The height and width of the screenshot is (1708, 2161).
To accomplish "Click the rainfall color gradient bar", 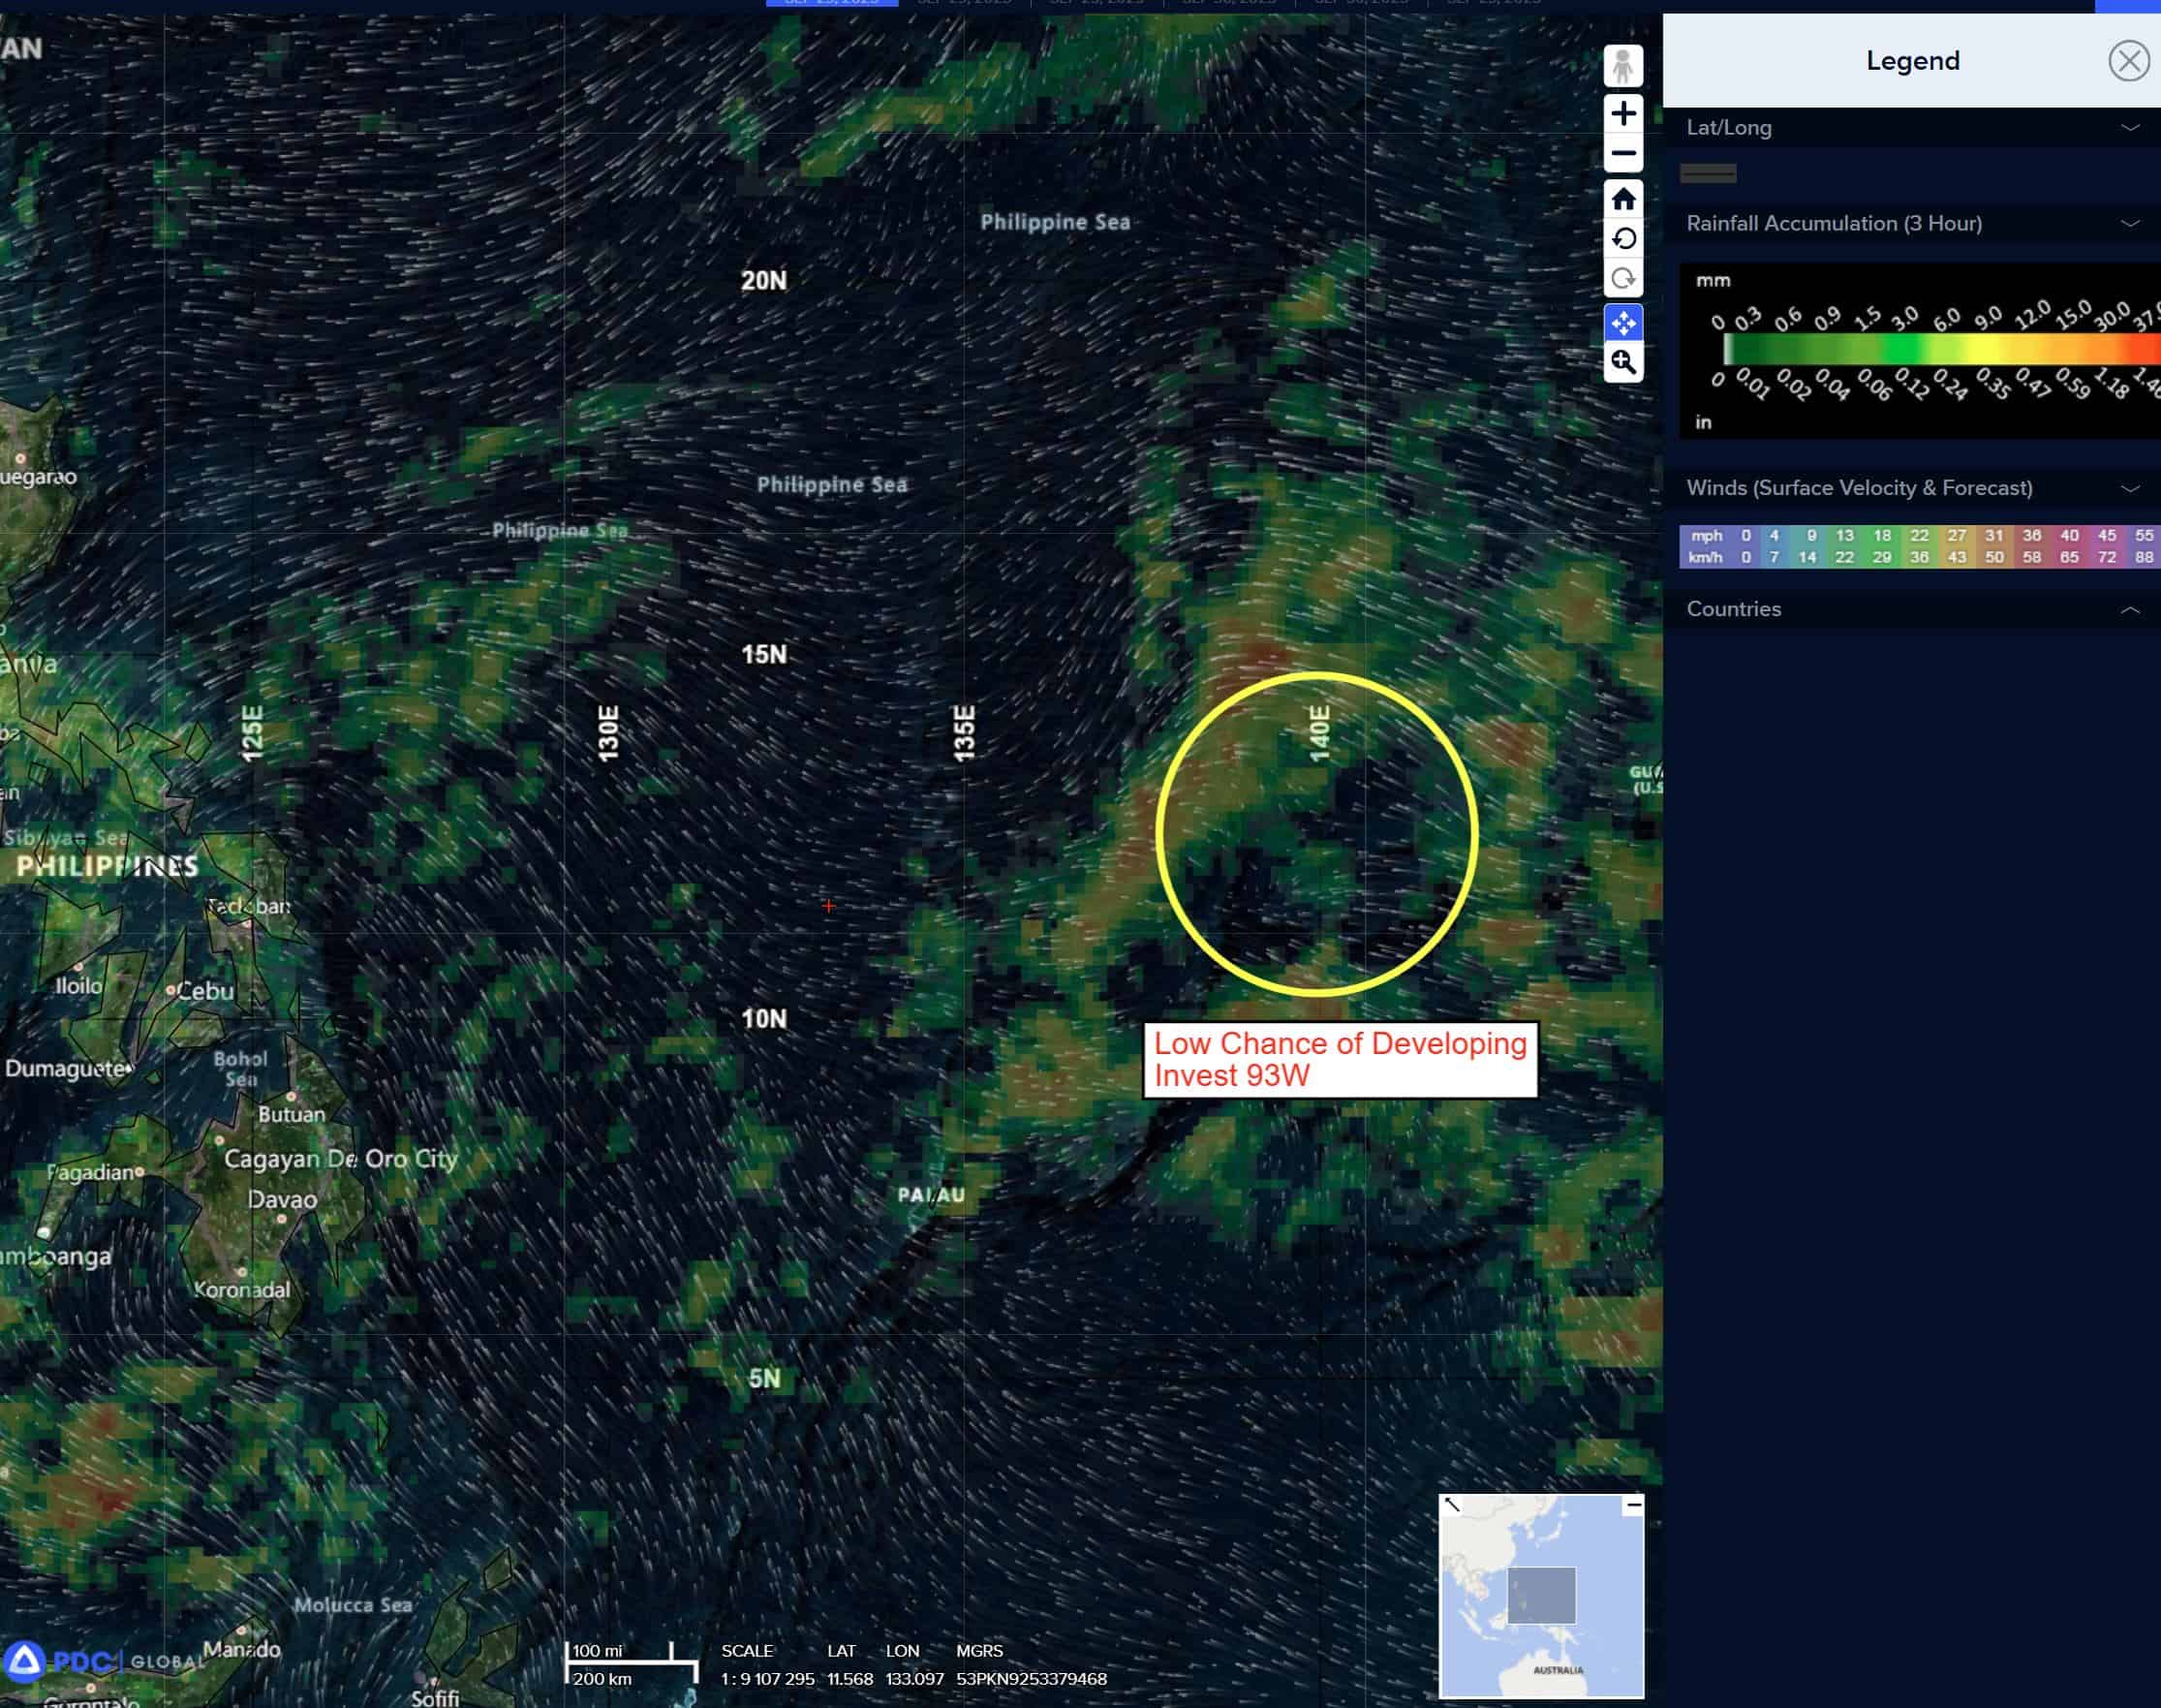I will [x=1939, y=349].
